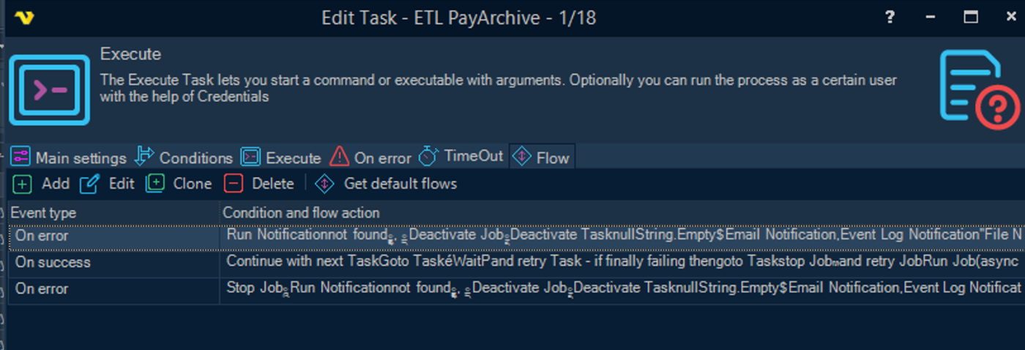
Task: Switch to the Conditions tab
Action: point(185,157)
